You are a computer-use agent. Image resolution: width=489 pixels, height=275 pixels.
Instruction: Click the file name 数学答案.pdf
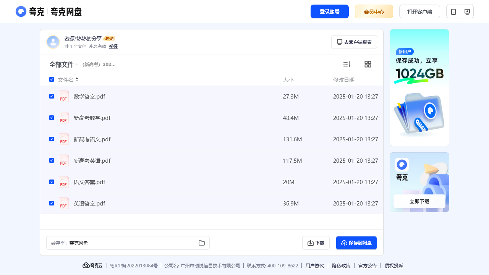click(89, 97)
